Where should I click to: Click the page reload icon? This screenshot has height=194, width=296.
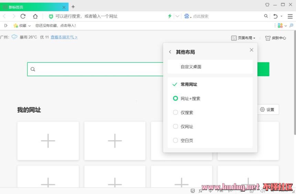click(x=23, y=16)
